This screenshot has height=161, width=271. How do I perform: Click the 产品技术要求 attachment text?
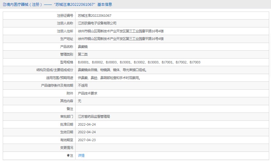coord(88,93)
